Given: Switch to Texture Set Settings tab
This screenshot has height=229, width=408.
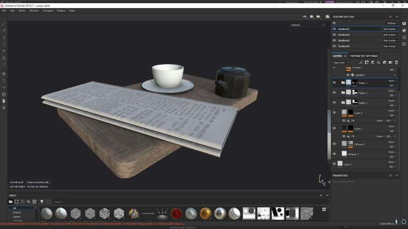Looking at the screenshot, I should (364, 56).
